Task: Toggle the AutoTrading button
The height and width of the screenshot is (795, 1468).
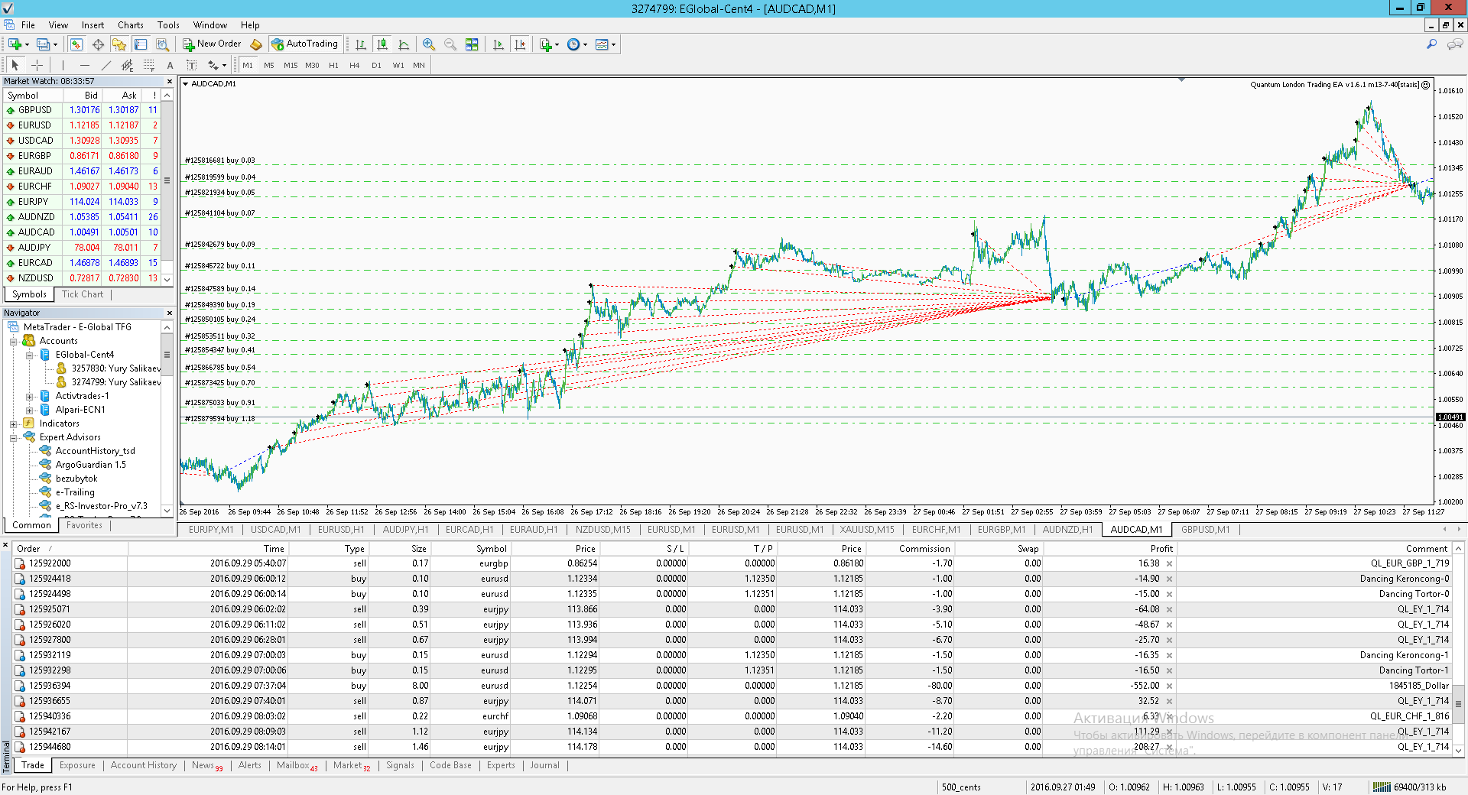Action: click(x=305, y=44)
